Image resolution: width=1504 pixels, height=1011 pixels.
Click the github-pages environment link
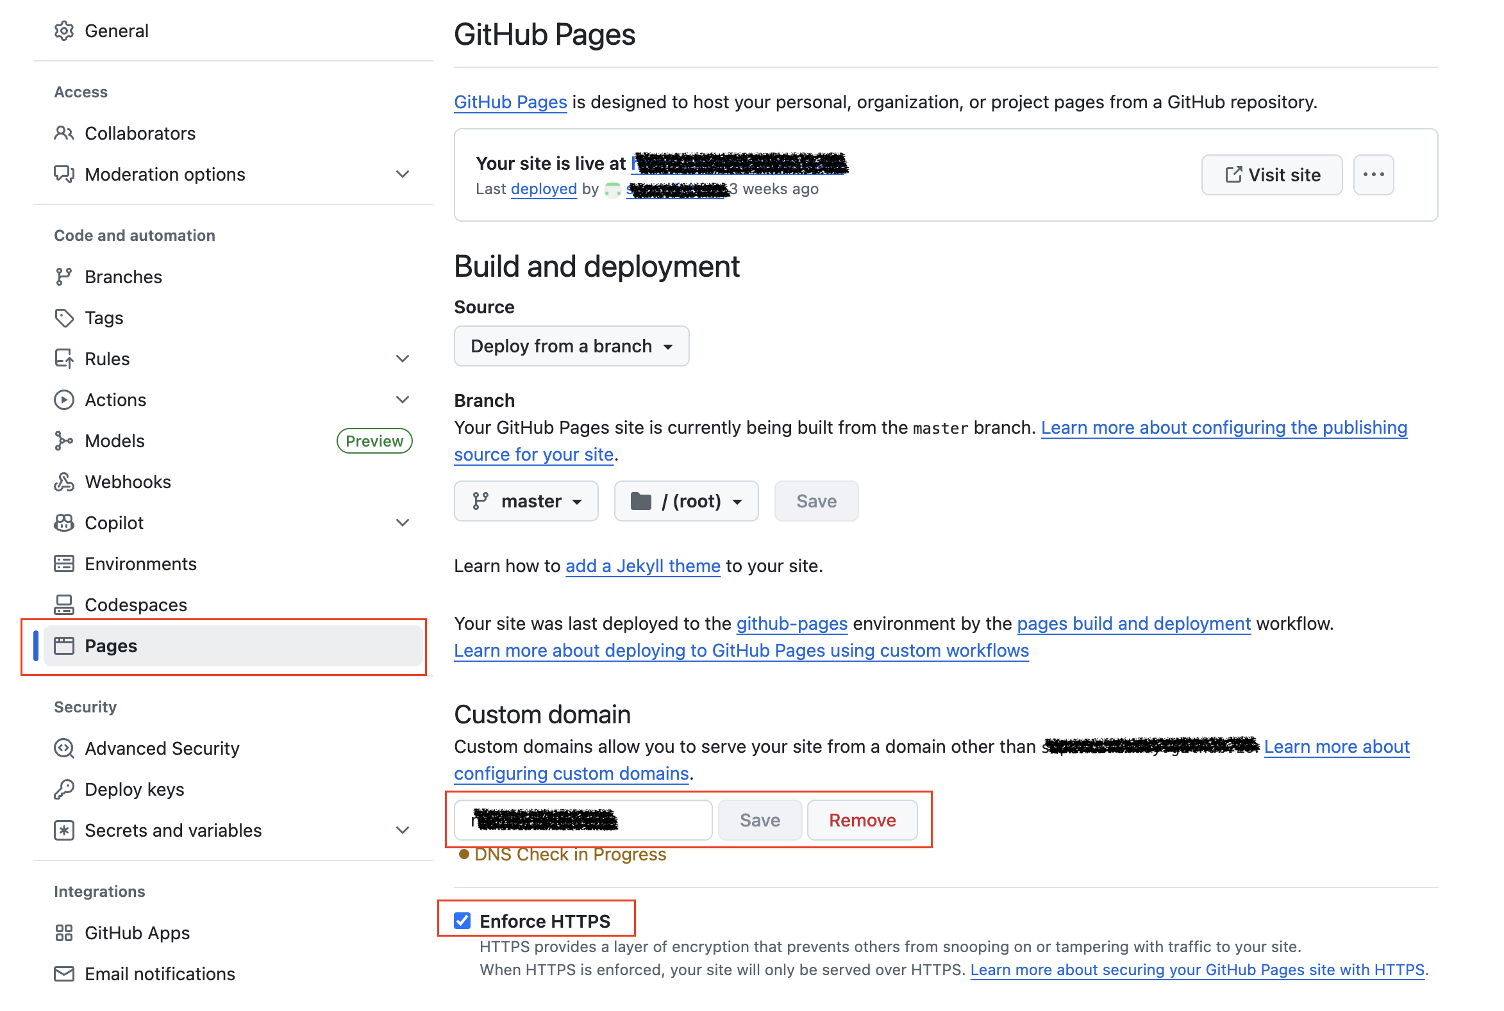point(792,623)
